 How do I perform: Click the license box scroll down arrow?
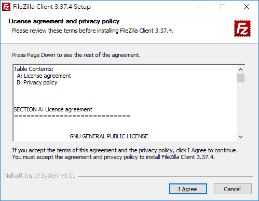240,137
